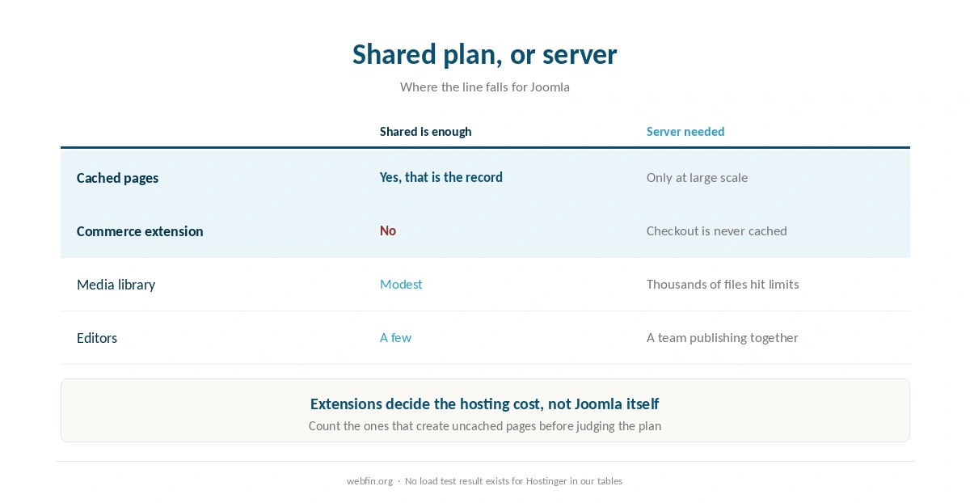Viewport: 970px width, 503px height.
Task: Click "Yes, that is the record" cell
Action: click(441, 177)
